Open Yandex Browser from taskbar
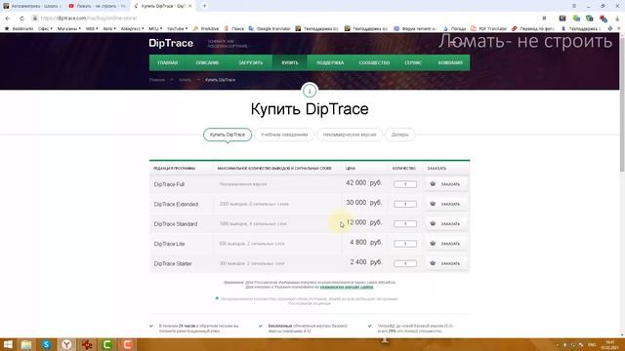Image resolution: width=625 pixels, height=351 pixels. pyautogui.click(x=66, y=344)
